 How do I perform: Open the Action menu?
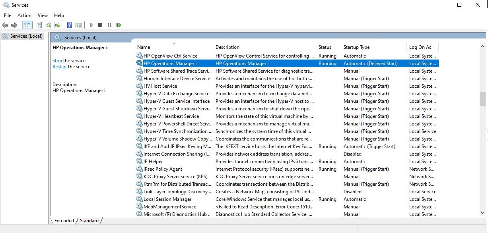[x=24, y=15]
